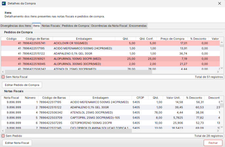Sort orders by Código column header
The image size is (225, 147).
[11, 39]
